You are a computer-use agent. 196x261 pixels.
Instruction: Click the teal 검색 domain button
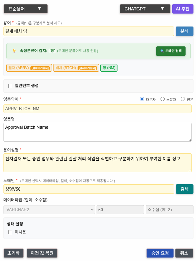[x=185, y=189]
